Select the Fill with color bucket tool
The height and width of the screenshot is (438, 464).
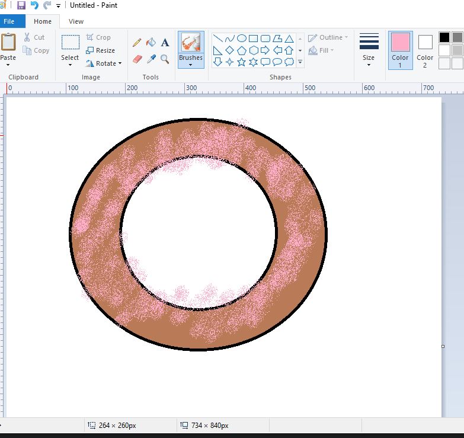click(x=151, y=42)
